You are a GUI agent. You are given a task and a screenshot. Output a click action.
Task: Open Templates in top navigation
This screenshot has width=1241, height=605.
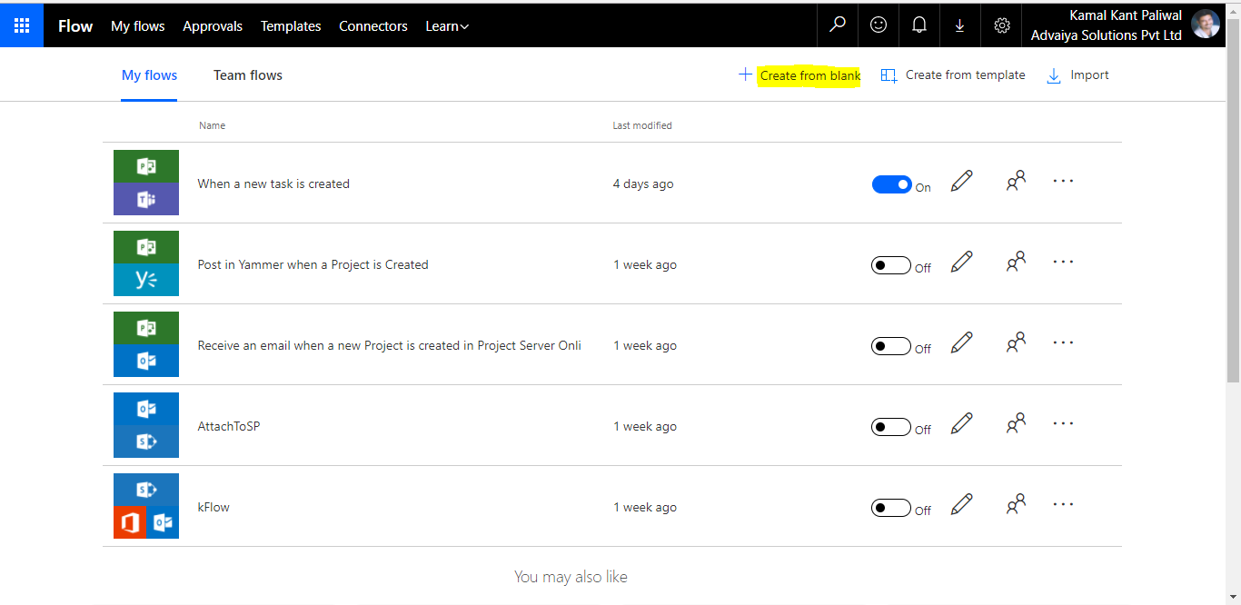pos(291,26)
